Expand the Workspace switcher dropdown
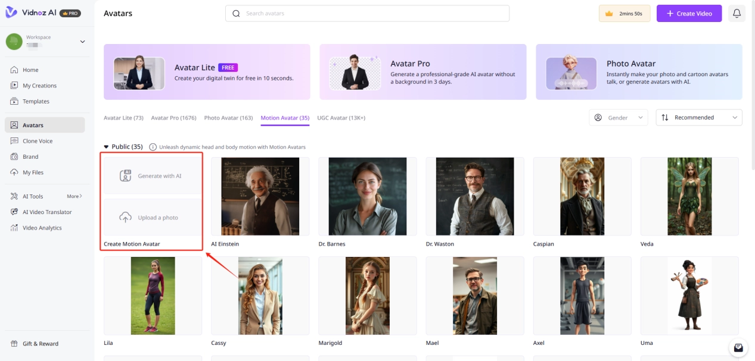Image resolution: width=755 pixels, height=361 pixels. point(82,42)
